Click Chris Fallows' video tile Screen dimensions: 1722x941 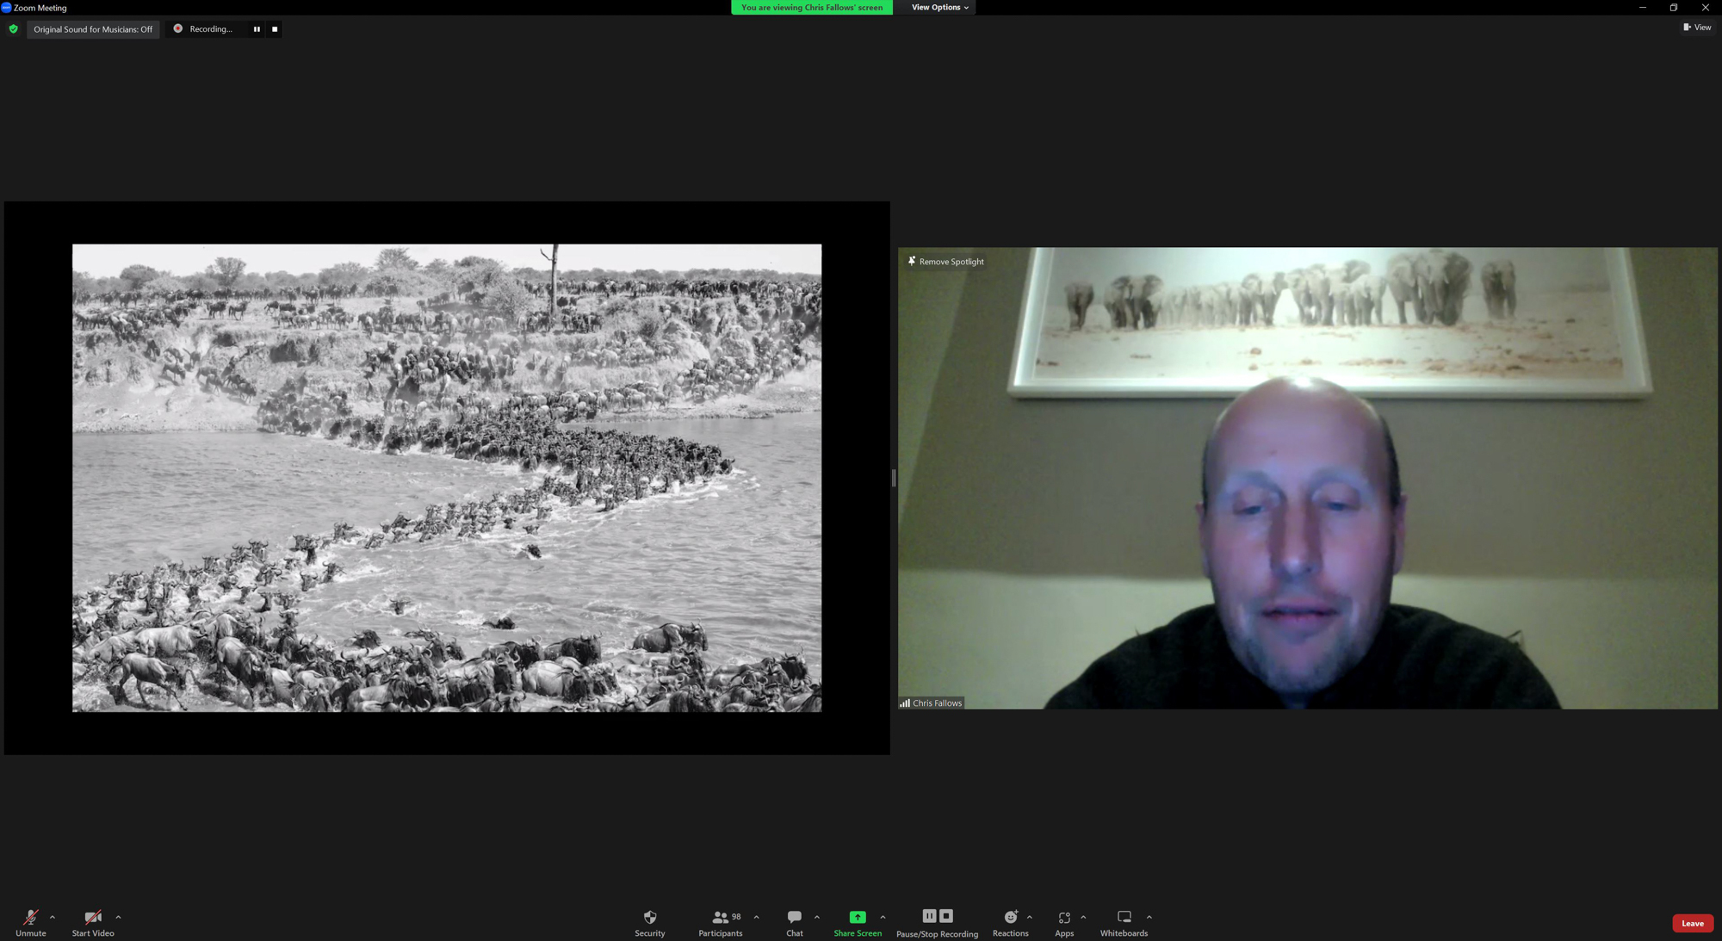tap(1307, 478)
